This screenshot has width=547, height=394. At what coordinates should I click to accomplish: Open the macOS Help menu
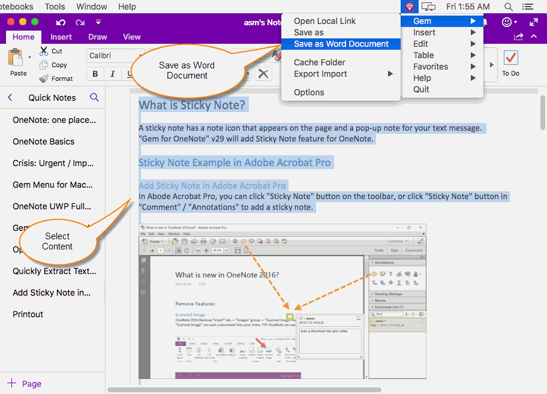click(x=127, y=7)
